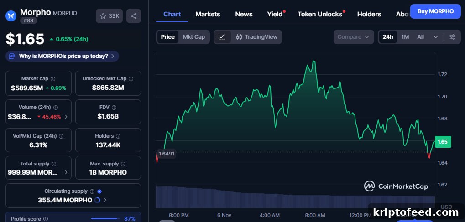Viewport: 465px width, 222px height.
Task: Click the 8:00 AM time axis label
Action: pyautogui.click(x=315, y=215)
